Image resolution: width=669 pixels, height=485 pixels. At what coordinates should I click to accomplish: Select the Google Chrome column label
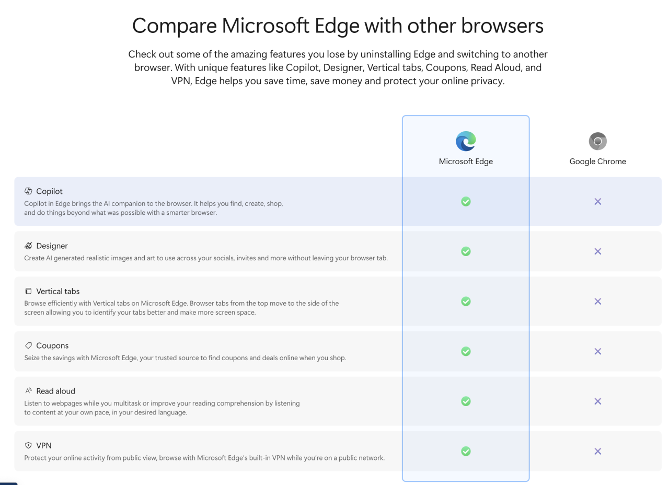coord(597,161)
